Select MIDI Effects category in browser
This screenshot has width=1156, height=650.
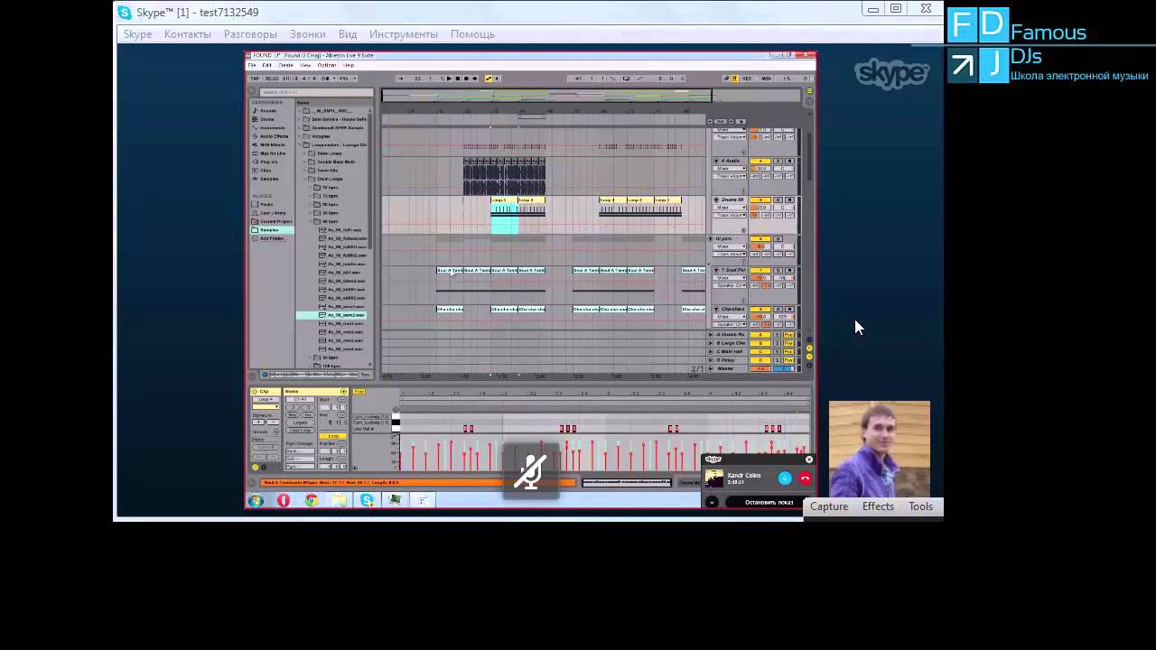point(268,144)
